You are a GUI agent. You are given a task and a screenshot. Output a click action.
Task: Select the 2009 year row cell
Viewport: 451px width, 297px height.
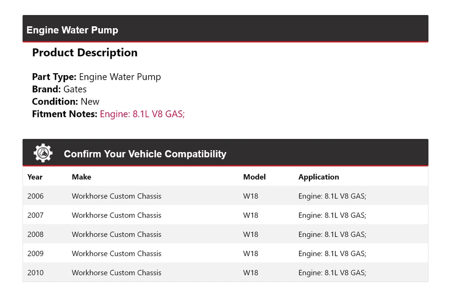35,254
